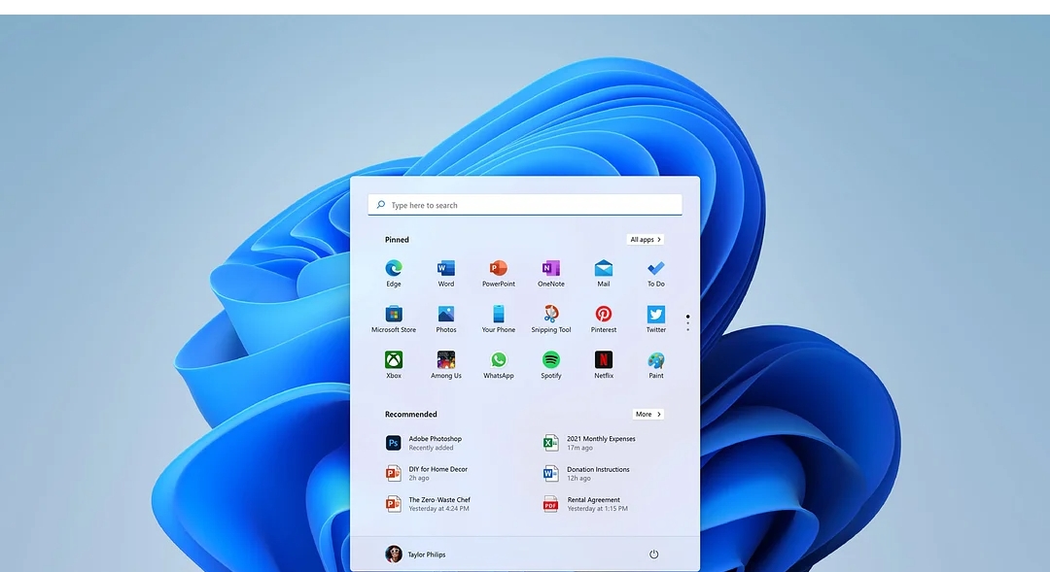The image size is (1050, 572).
Task: Go to next pinned apps page dot
Action: point(687,323)
